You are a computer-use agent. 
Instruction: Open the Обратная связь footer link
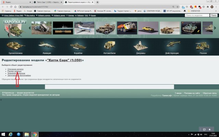tap(209, 93)
